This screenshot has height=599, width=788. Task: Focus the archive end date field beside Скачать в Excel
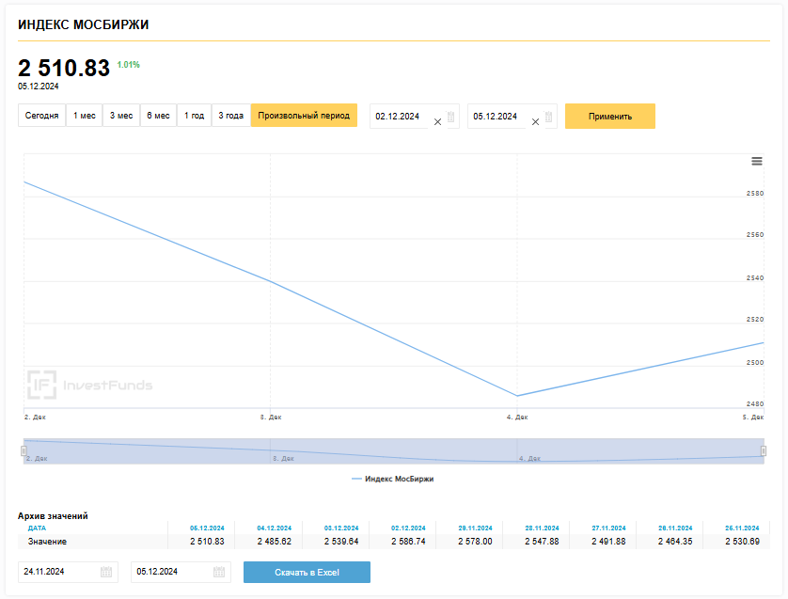pyautogui.click(x=181, y=572)
